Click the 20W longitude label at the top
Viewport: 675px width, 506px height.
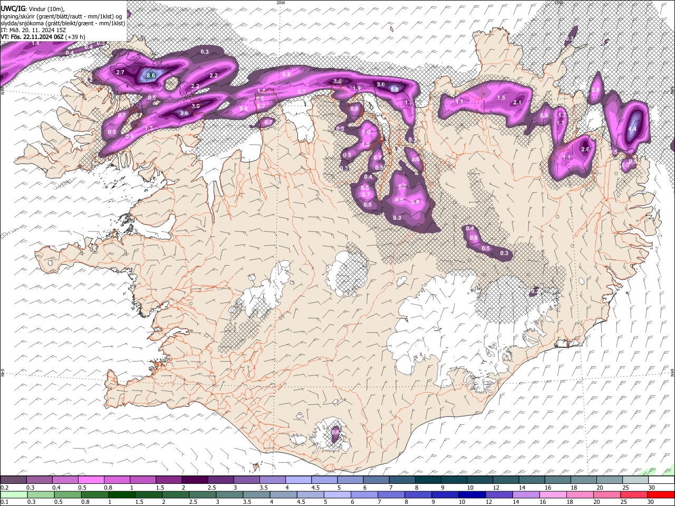[281, 3]
